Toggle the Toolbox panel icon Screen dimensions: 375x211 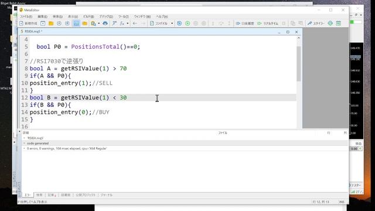(76, 23)
